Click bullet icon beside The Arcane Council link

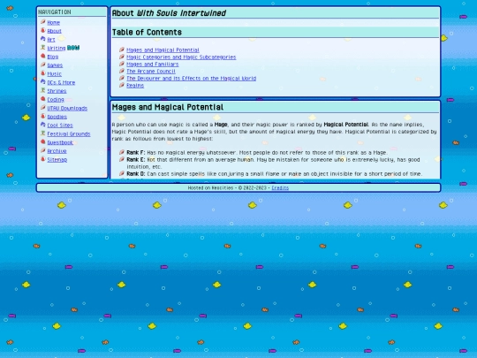pyautogui.click(x=122, y=71)
